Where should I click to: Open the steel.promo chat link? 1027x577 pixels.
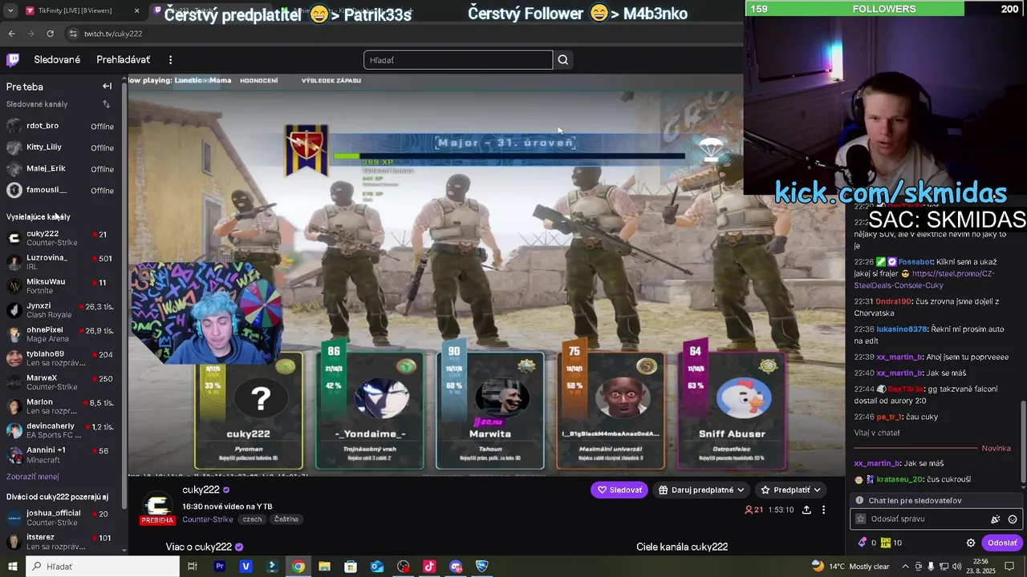(923, 280)
